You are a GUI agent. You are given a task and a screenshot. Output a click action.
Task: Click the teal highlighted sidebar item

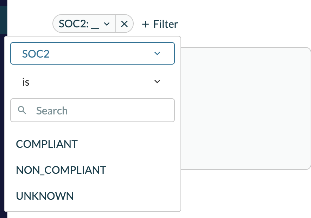tap(4, 20)
